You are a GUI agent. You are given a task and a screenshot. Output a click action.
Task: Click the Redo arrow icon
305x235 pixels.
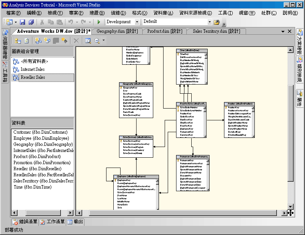click(83, 22)
